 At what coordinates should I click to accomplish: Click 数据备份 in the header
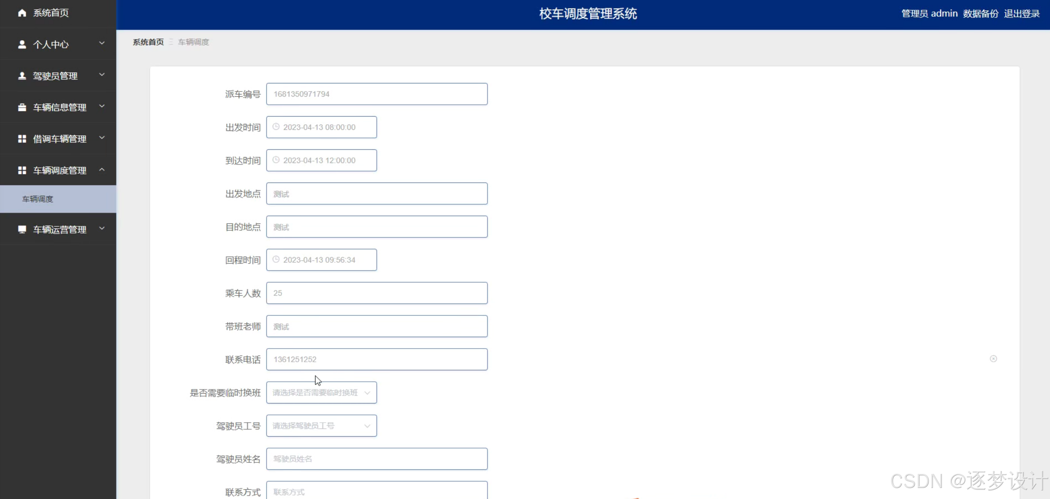coord(981,14)
